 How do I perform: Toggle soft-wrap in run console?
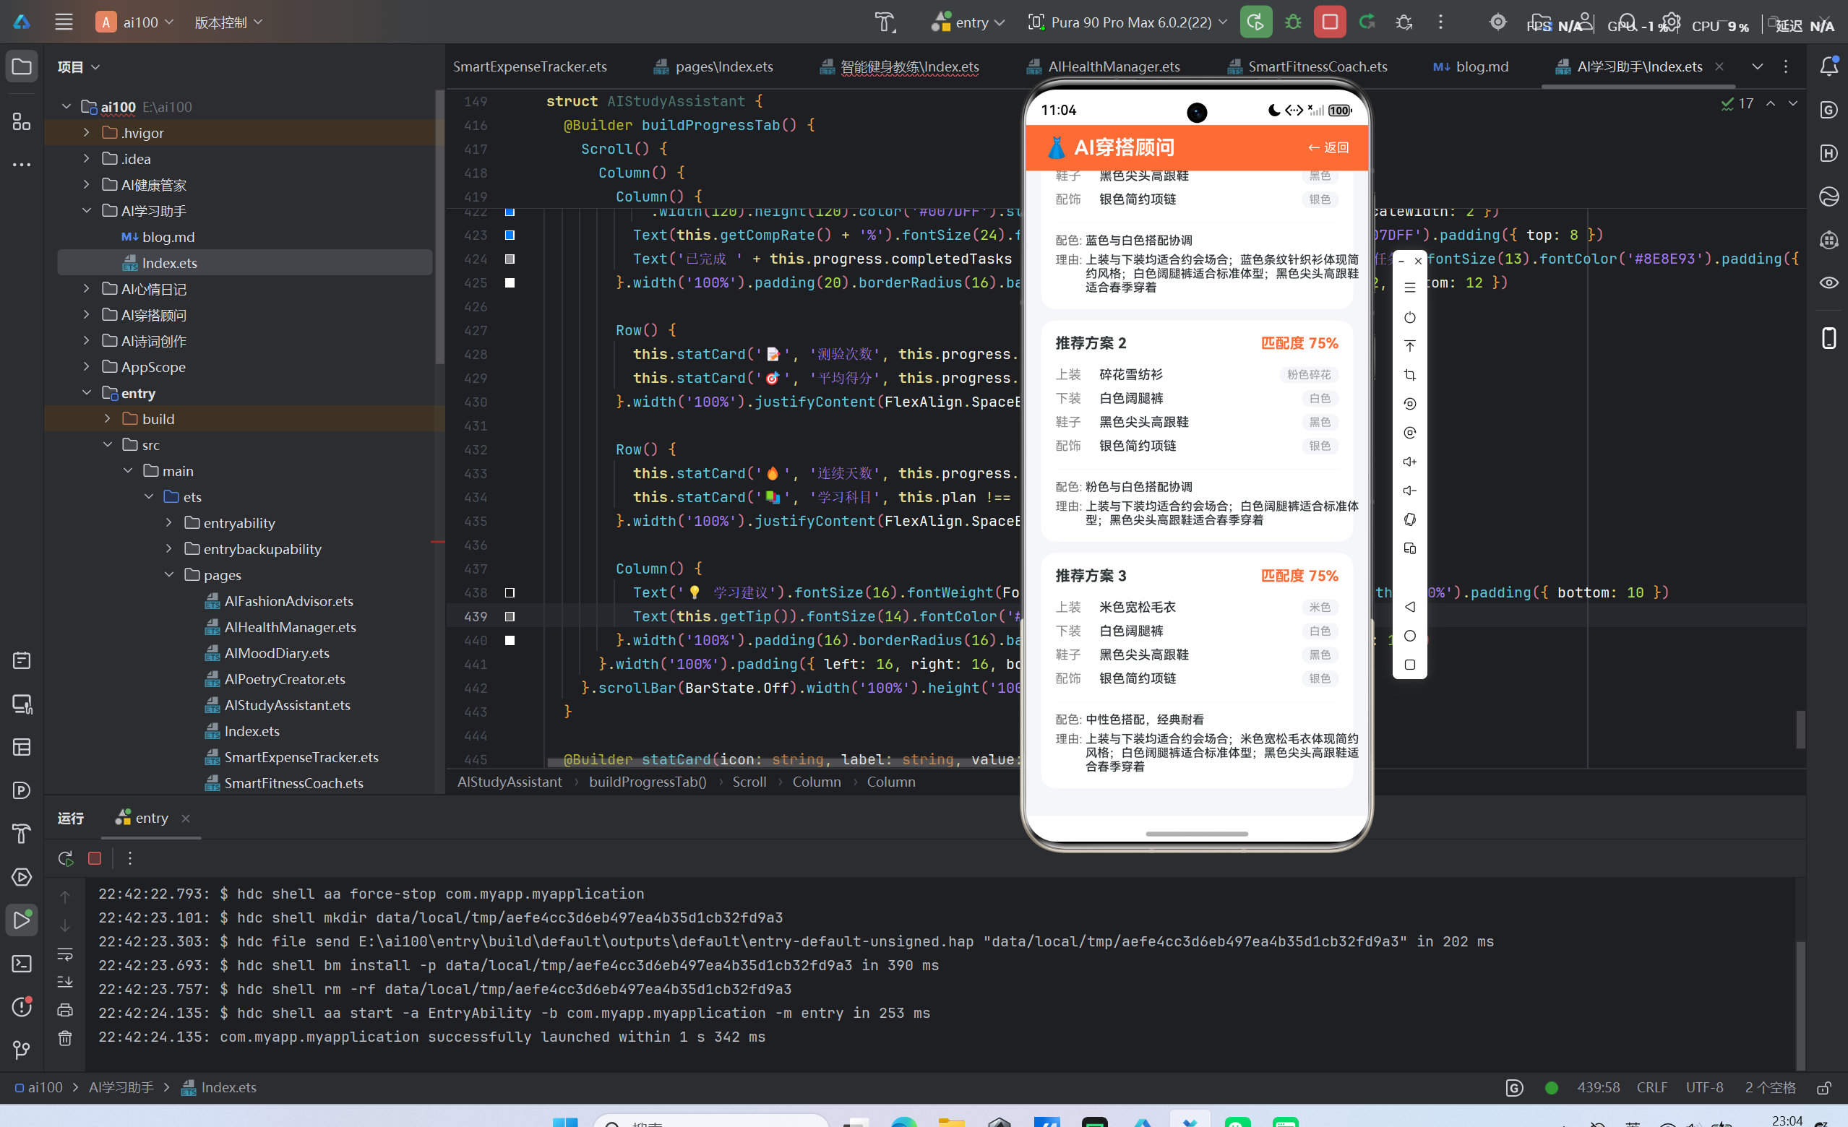65,954
